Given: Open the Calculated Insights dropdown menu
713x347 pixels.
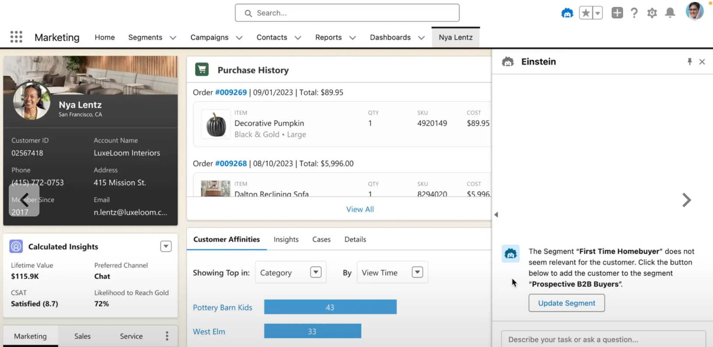Looking at the screenshot, I should pos(166,246).
